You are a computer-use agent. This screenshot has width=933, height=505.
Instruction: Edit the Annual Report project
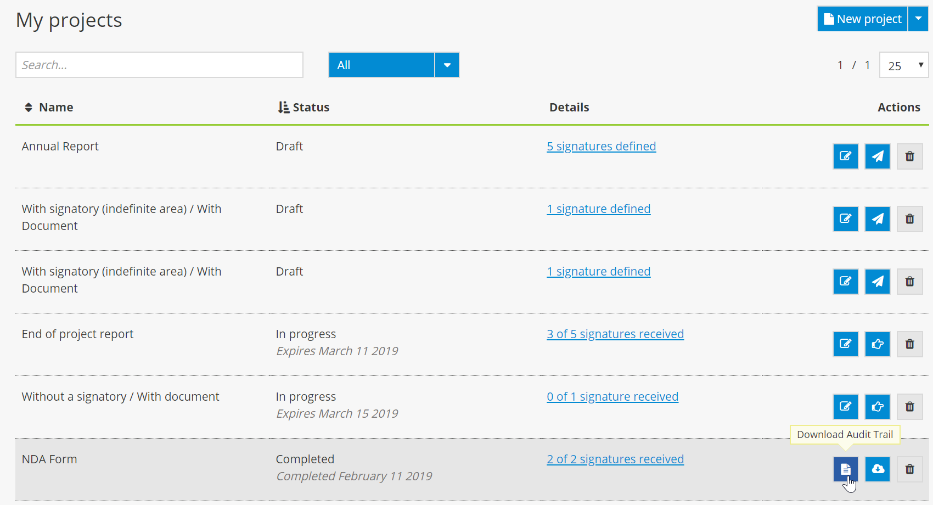[845, 156]
